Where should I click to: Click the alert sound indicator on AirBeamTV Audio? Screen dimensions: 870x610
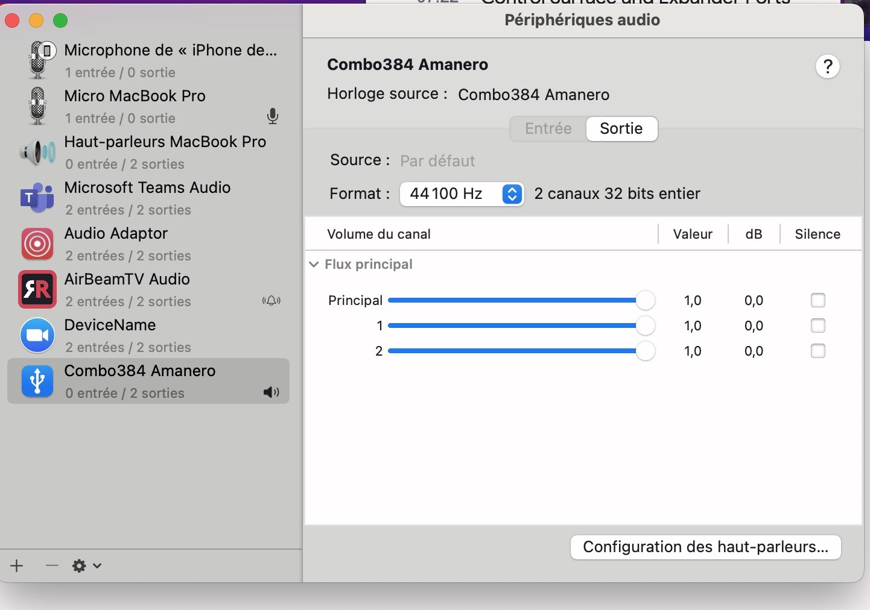[271, 301]
